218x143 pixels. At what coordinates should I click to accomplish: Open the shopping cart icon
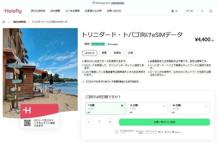pos(211,11)
